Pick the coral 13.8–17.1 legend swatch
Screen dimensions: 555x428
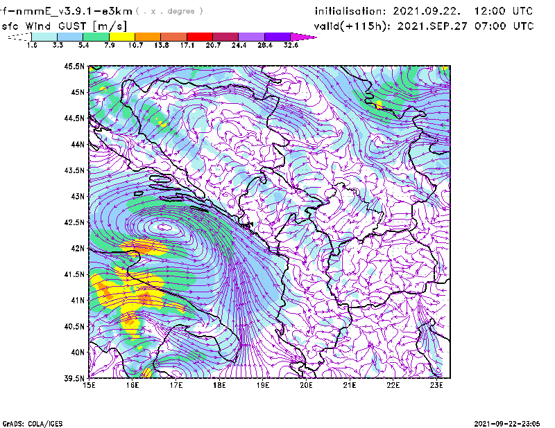pos(174,37)
